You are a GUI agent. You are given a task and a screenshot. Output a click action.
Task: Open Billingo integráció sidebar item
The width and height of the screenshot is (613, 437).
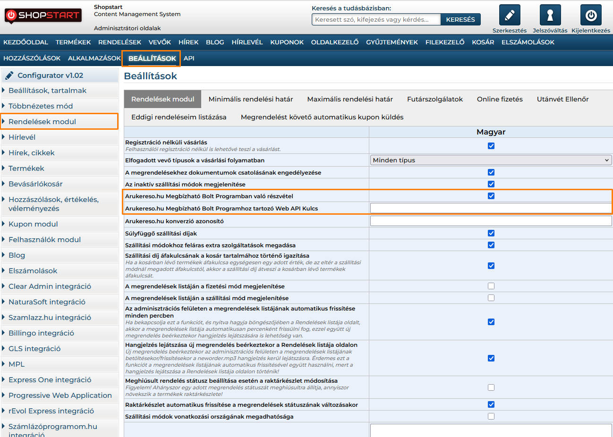click(x=60, y=333)
